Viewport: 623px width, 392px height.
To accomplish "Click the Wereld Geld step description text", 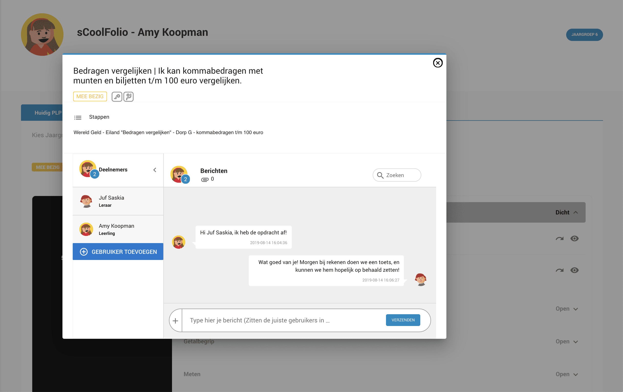I will pos(168,132).
